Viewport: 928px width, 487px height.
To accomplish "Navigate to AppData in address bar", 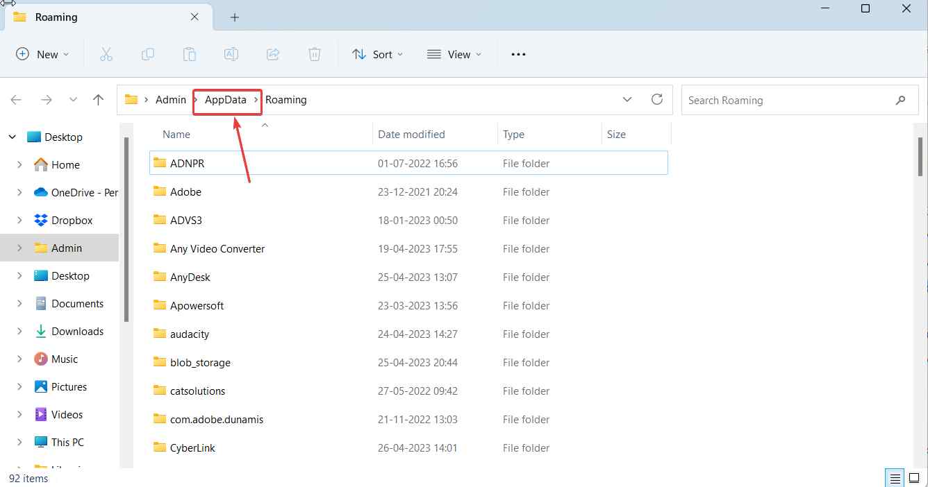I will tap(225, 100).
